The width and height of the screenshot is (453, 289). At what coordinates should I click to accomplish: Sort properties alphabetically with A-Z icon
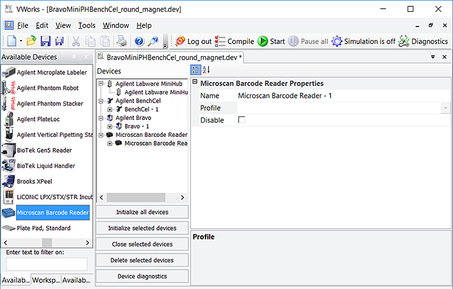coord(206,70)
